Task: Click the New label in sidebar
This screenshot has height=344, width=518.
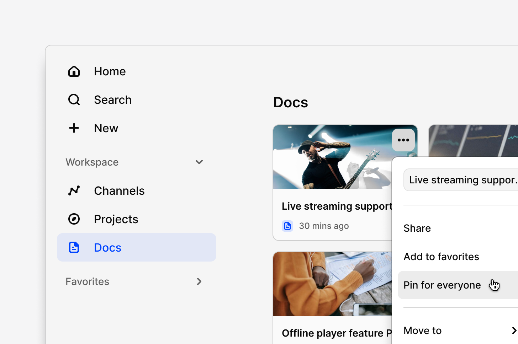Action: click(x=106, y=128)
